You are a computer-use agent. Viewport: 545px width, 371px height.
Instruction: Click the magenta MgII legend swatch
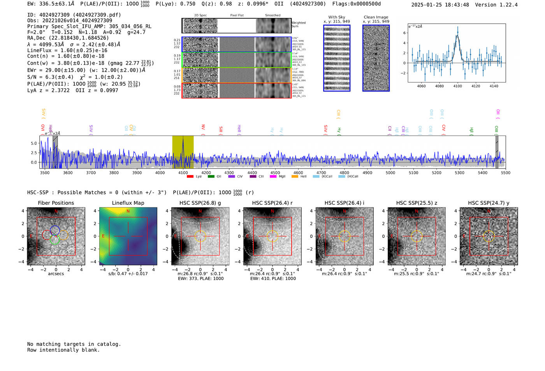(273, 176)
